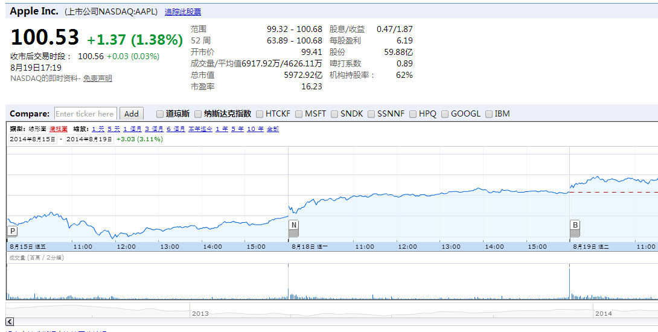Set zoom range to 1 天

(x=98, y=129)
